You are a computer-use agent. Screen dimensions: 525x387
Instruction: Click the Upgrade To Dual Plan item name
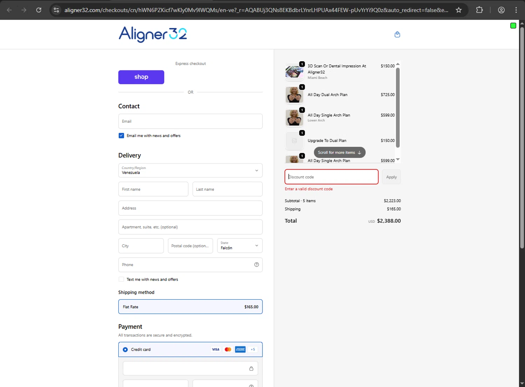tap(327, 141)
